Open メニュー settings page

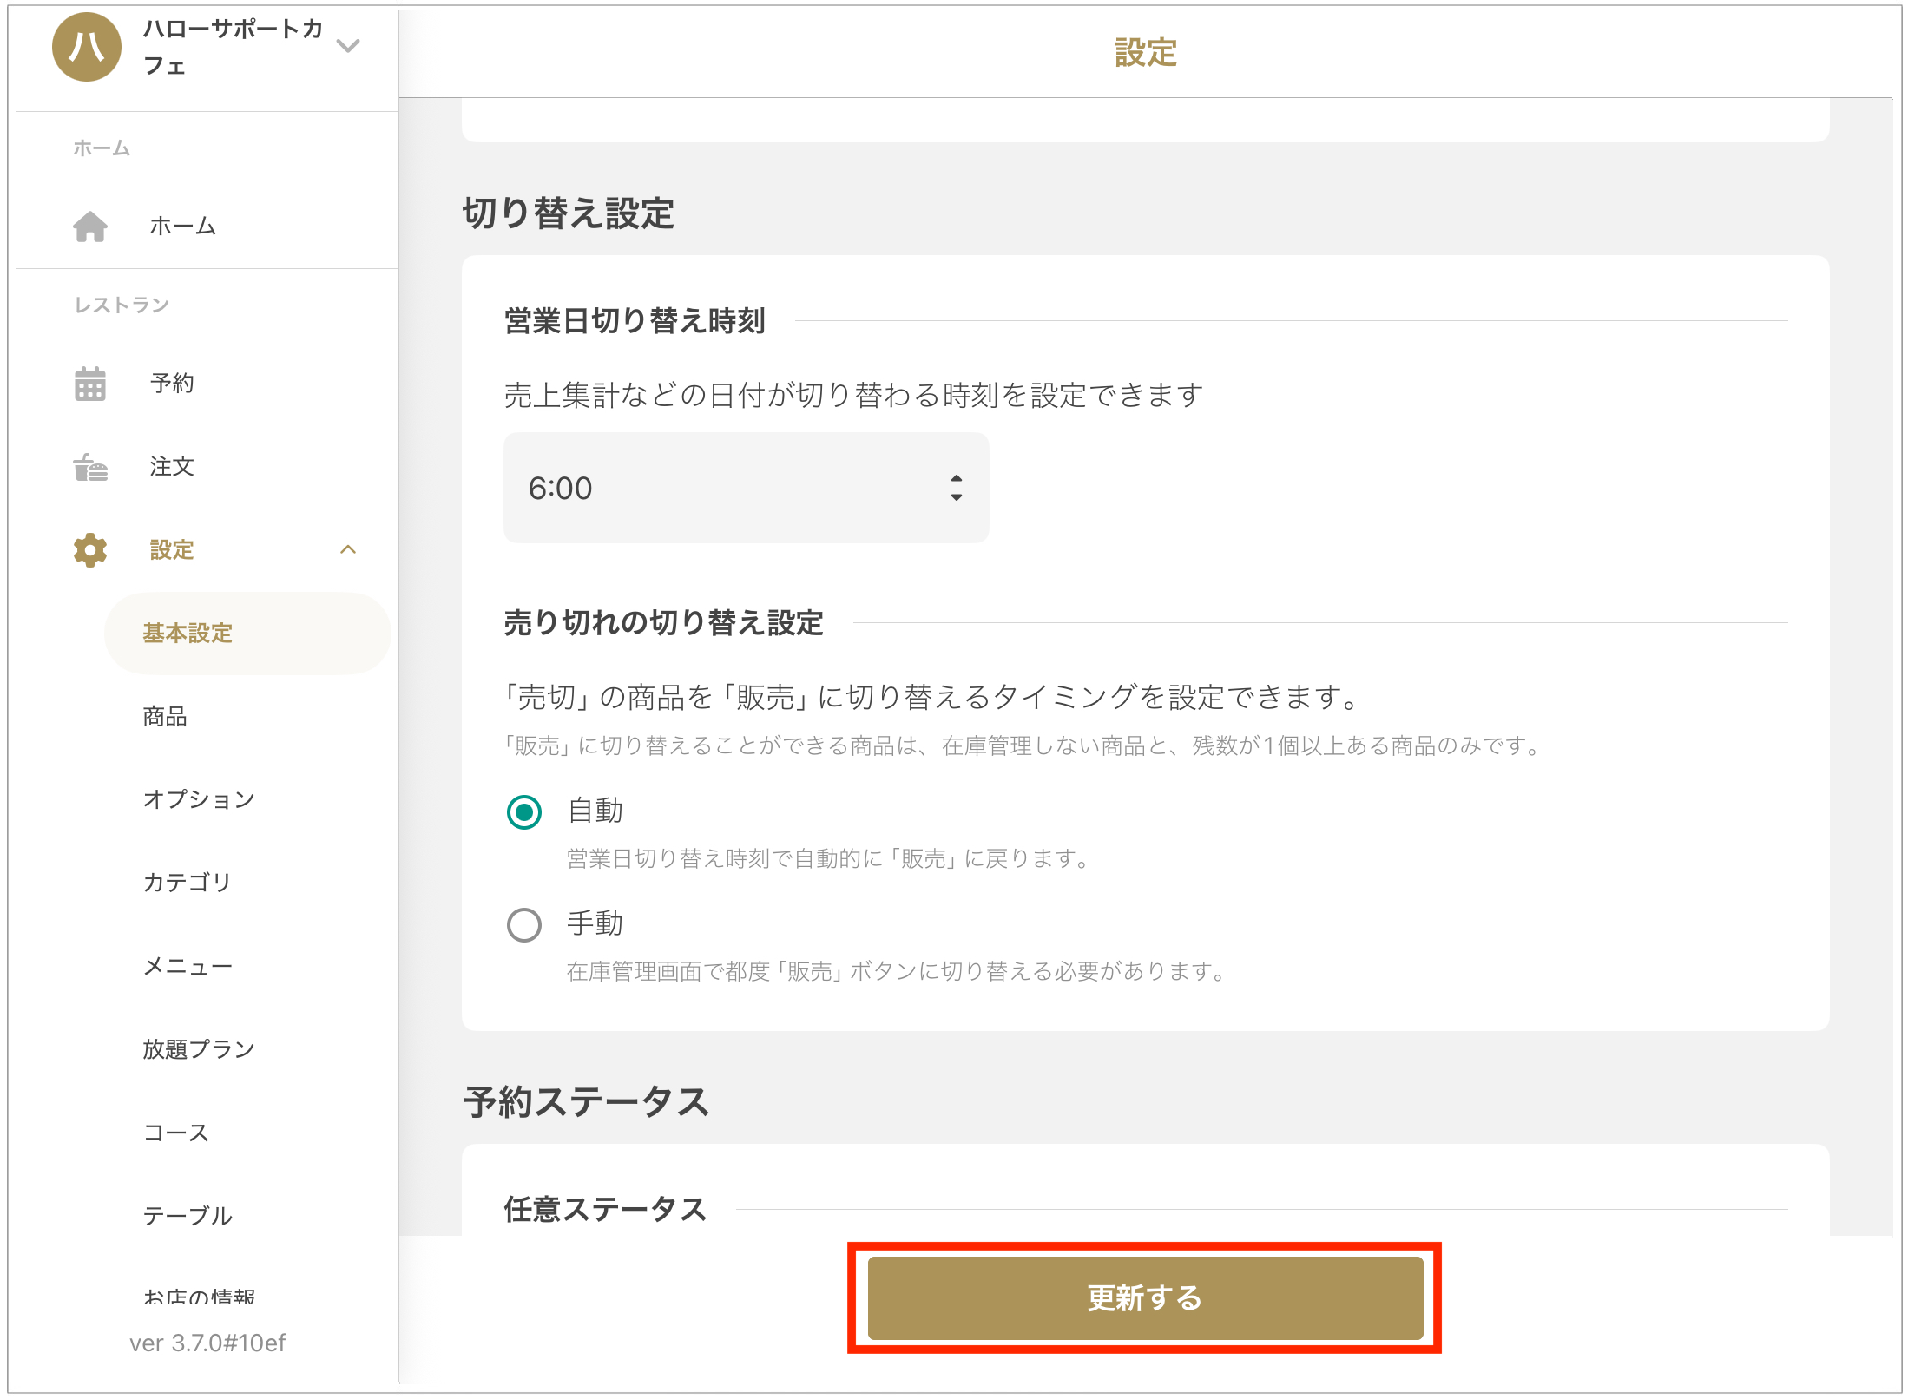click(188, 966)
